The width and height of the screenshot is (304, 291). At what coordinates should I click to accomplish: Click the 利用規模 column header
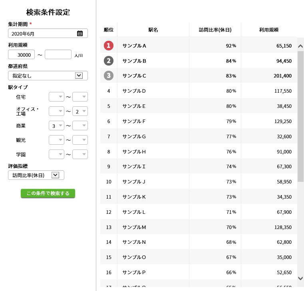point(269,30)
